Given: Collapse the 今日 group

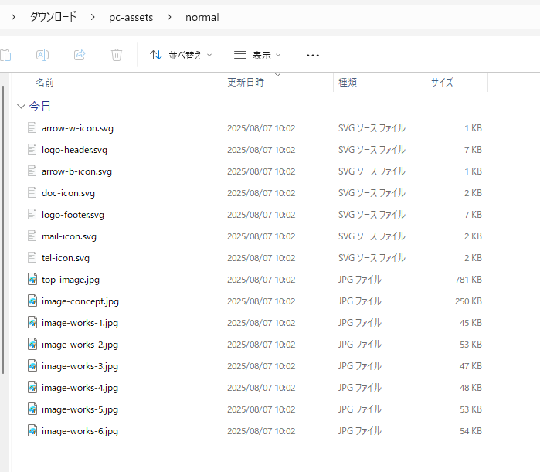Looking at the screenshot, I should pyautogui.click(x=22, y=107).
